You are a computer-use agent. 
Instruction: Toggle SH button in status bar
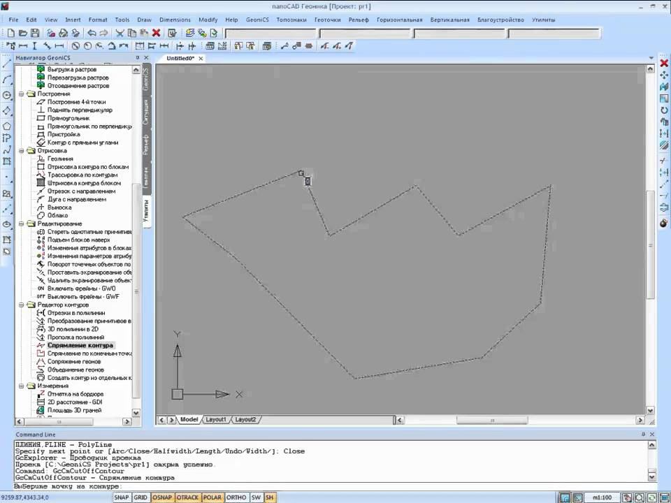270,497
